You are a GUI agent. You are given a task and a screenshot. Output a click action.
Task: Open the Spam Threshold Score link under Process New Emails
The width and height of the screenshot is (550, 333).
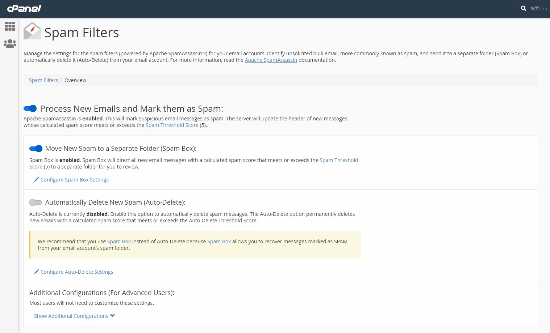pos(172,125)
